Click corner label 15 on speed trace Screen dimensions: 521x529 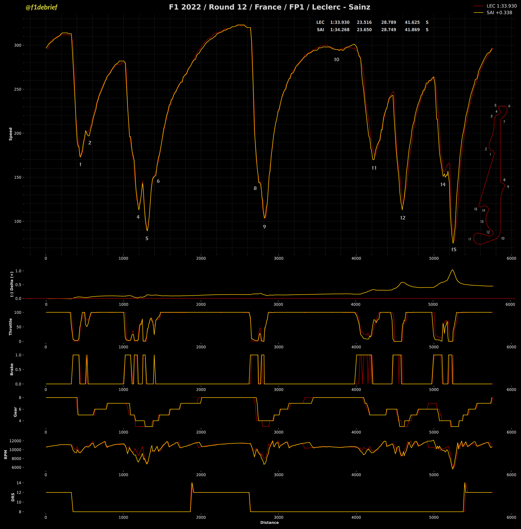click(x=454, y=250)
